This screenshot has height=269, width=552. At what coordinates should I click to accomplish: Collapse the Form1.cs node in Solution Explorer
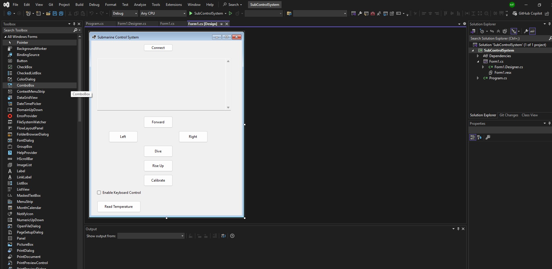[x=478, y=61]
